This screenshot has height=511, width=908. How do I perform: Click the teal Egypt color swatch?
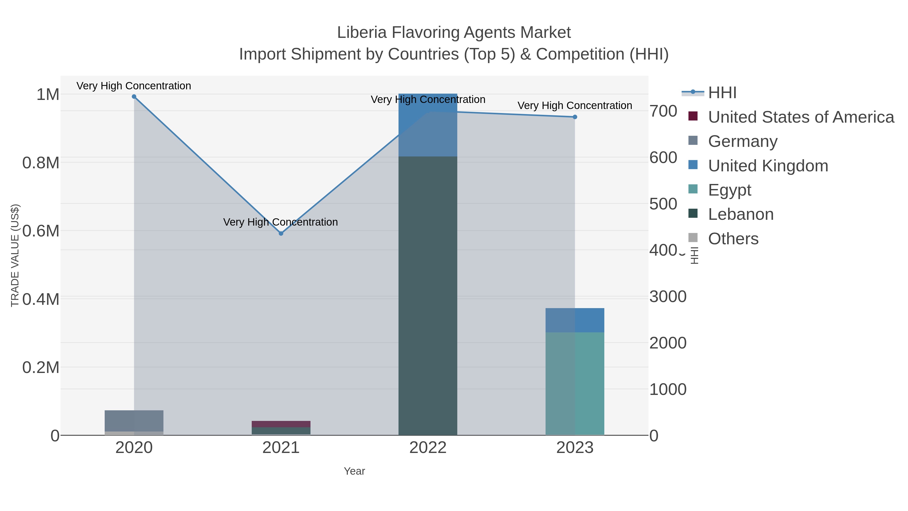pos(693,189)
